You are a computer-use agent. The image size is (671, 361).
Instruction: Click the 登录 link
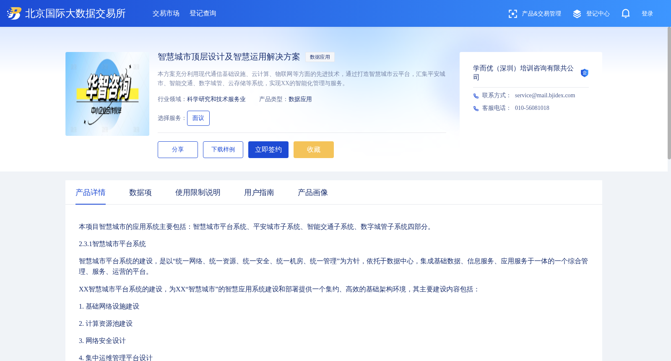(647, 14)
